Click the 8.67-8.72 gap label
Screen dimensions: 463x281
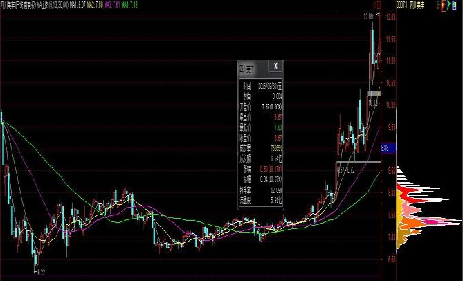346,170
